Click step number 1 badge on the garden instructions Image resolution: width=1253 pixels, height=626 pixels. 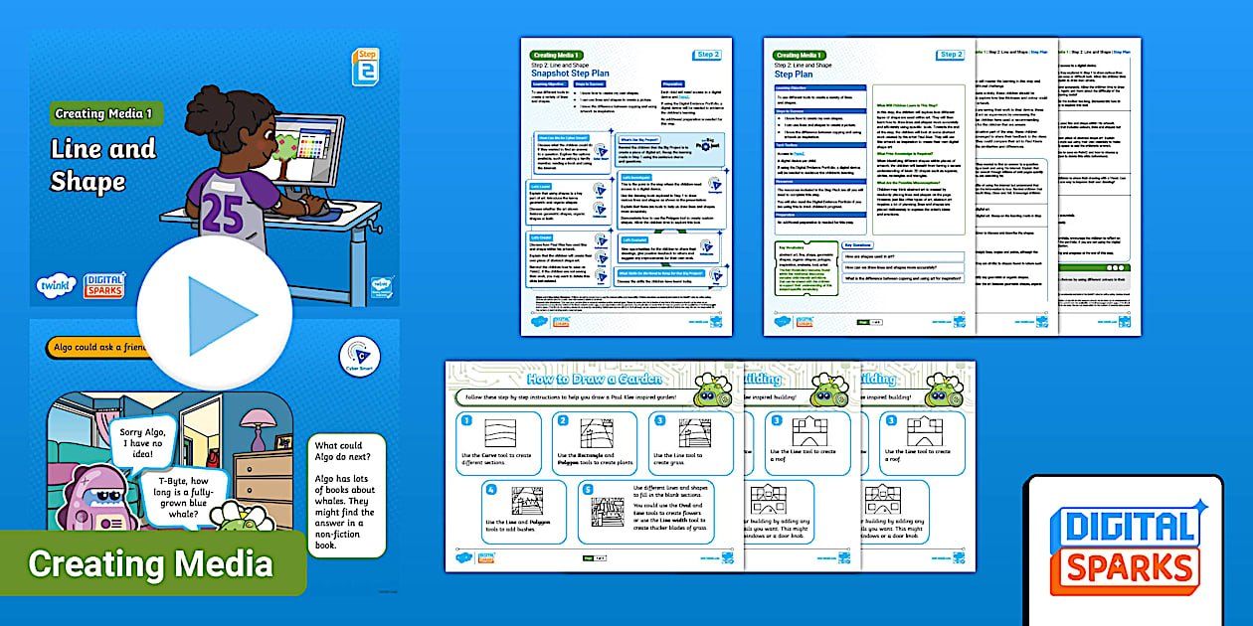click(x=465, y=420)
